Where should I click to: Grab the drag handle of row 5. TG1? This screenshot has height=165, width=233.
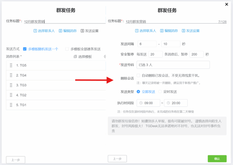click(11, 105)
